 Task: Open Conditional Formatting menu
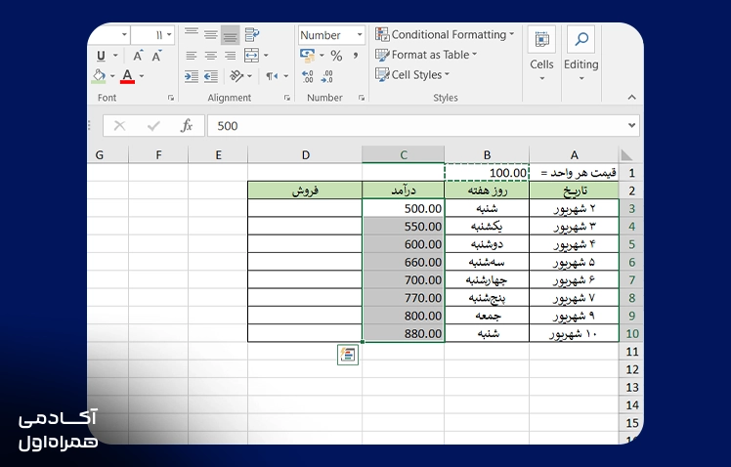445,34
